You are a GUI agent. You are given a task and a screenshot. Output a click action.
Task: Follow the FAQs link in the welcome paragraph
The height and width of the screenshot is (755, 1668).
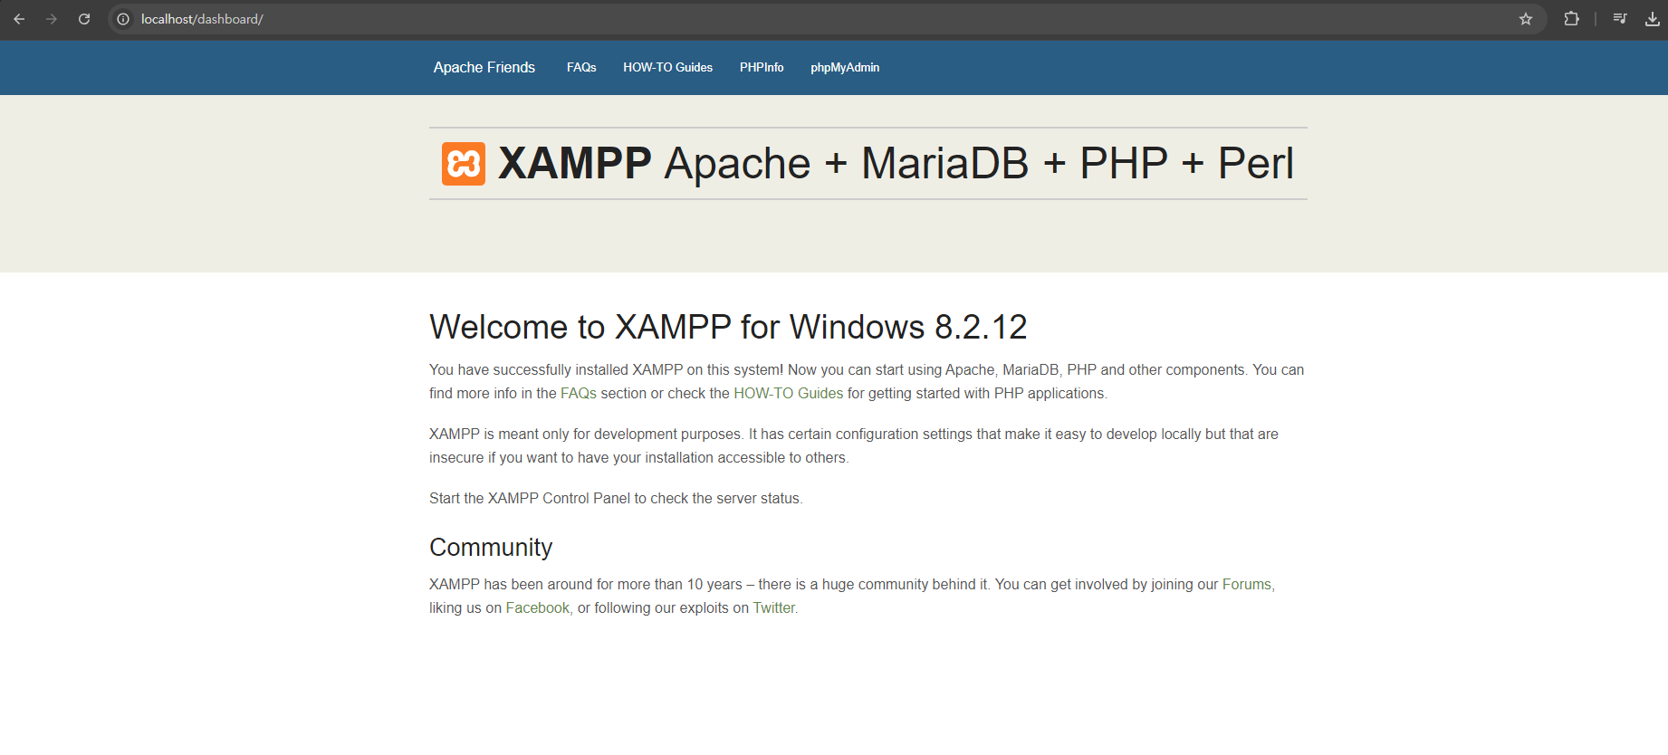(579, 393)
